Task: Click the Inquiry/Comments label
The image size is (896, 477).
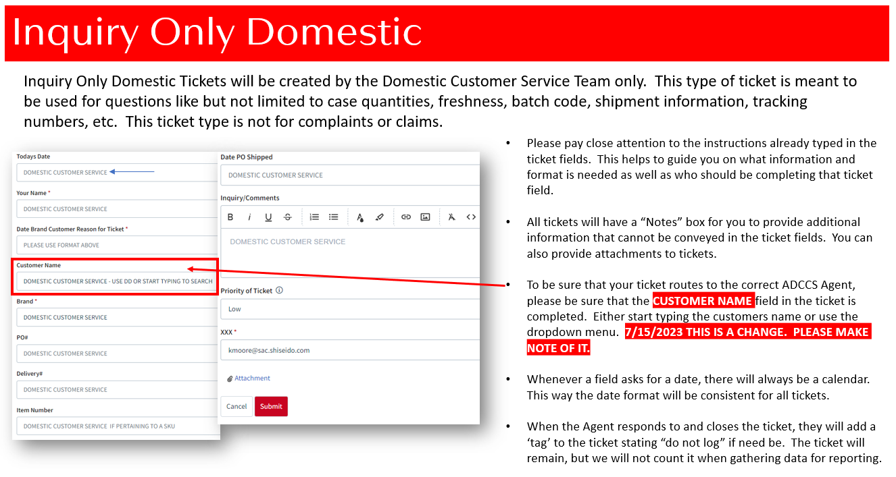Action: pyautogui.click(x=250, y=198)
